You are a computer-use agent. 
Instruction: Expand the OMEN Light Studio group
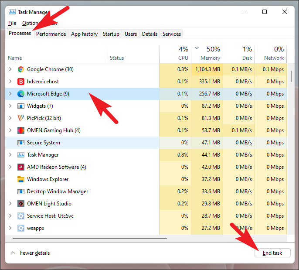[10, 203]
